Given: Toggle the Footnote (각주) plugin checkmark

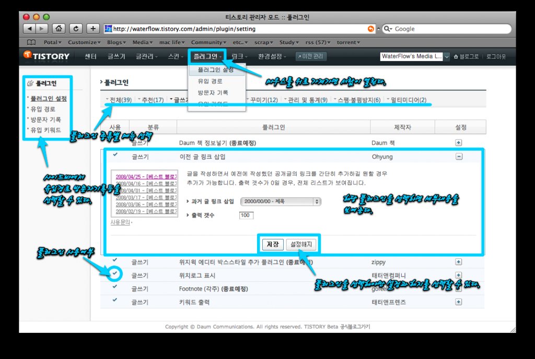Looking at the screenshot, I should pos(115,286).
